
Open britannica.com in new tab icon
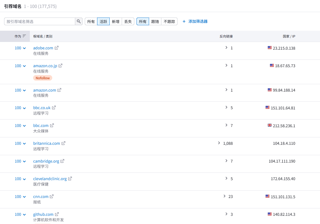(63, 143)
